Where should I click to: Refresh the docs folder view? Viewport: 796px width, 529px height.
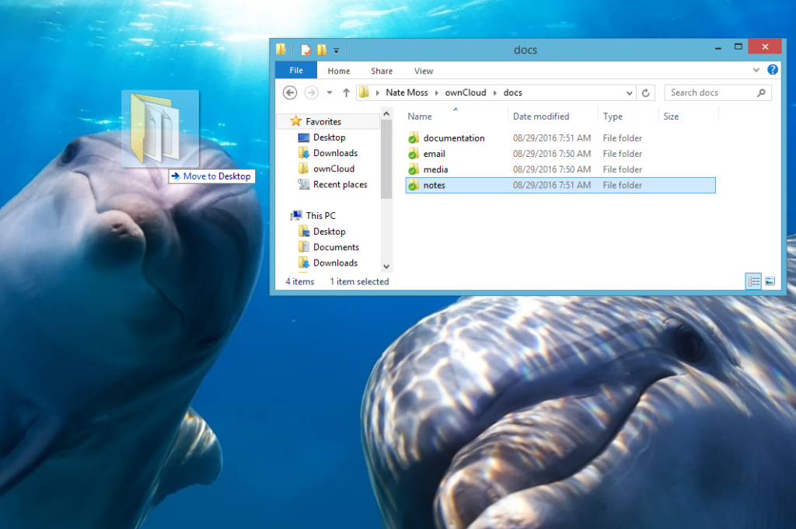click(x=645, y=92)
